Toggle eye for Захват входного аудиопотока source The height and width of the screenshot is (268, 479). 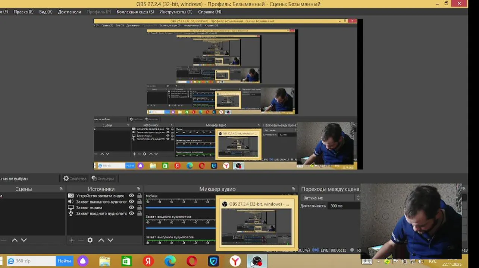[x=131, y=214]
